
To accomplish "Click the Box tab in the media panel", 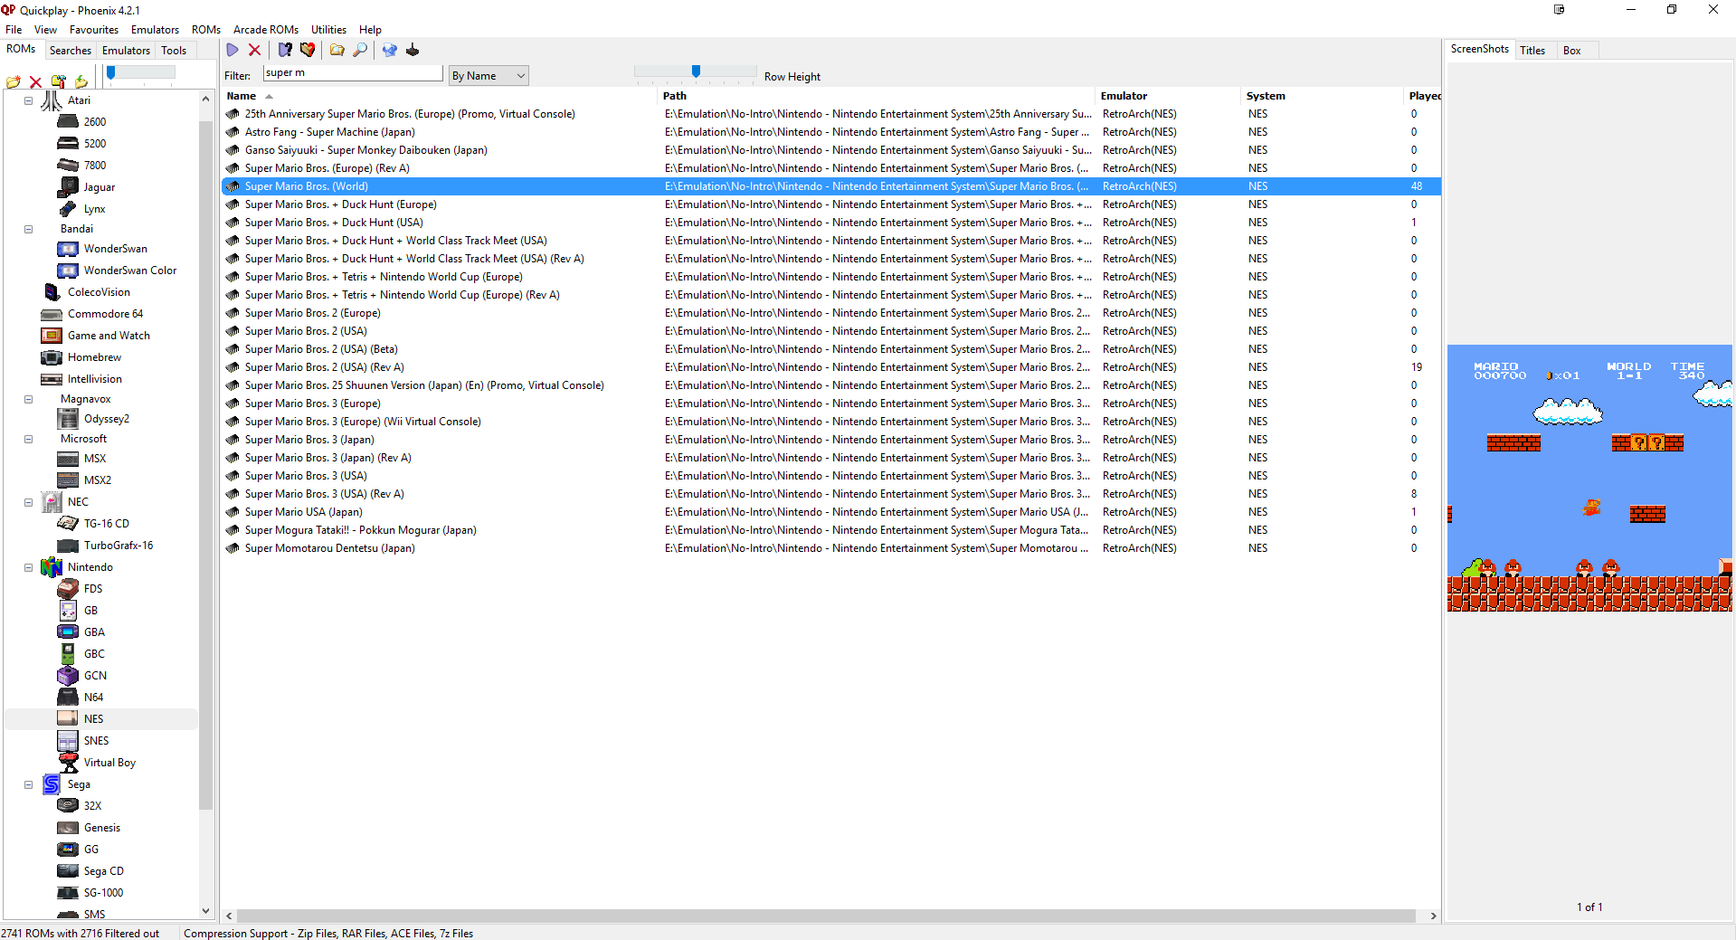I will [1571, 50].
